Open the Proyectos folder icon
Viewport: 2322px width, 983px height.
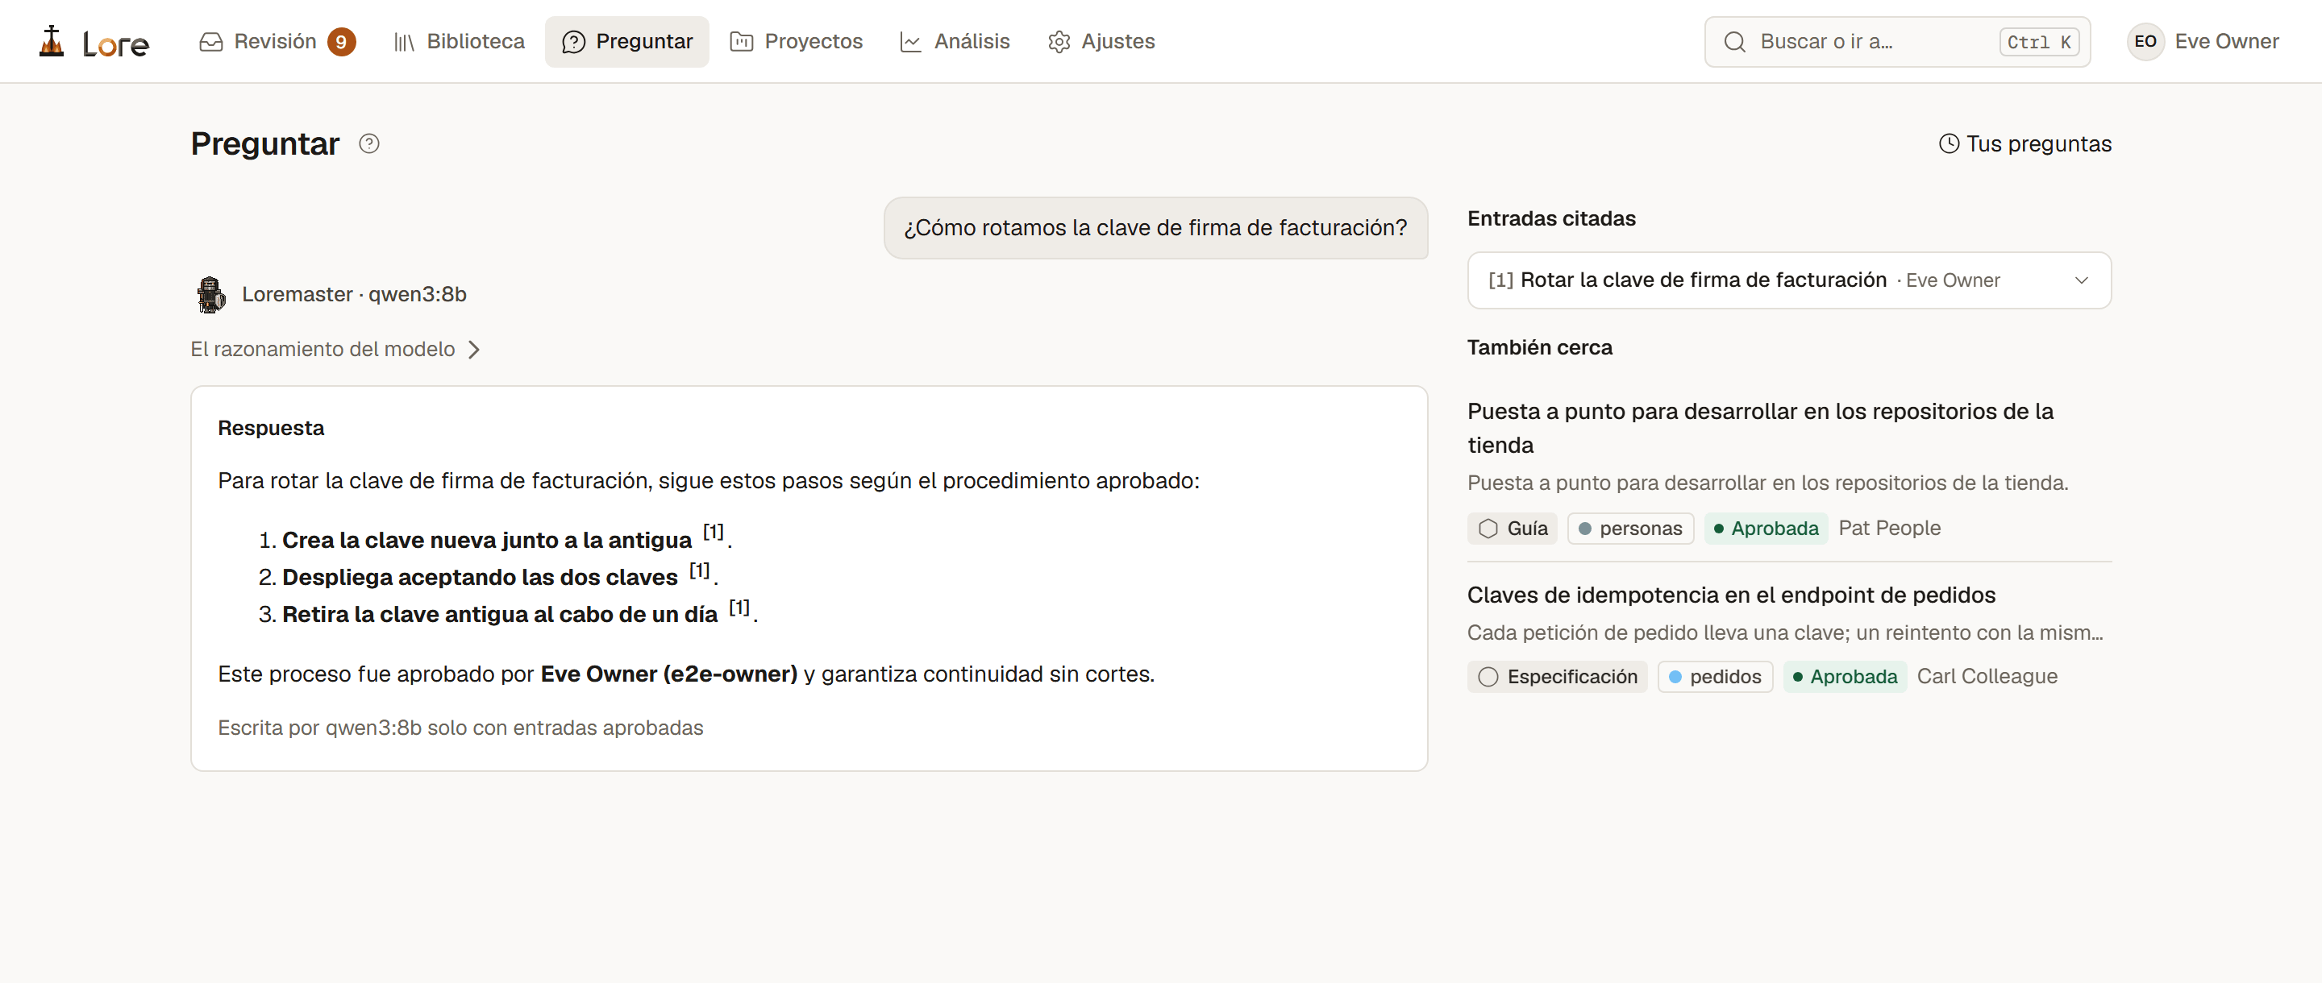[741, 41]
